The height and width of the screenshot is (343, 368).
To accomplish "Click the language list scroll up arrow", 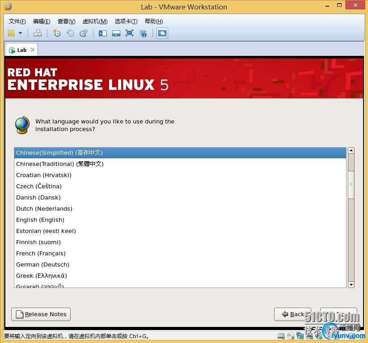I will point(351,151).
